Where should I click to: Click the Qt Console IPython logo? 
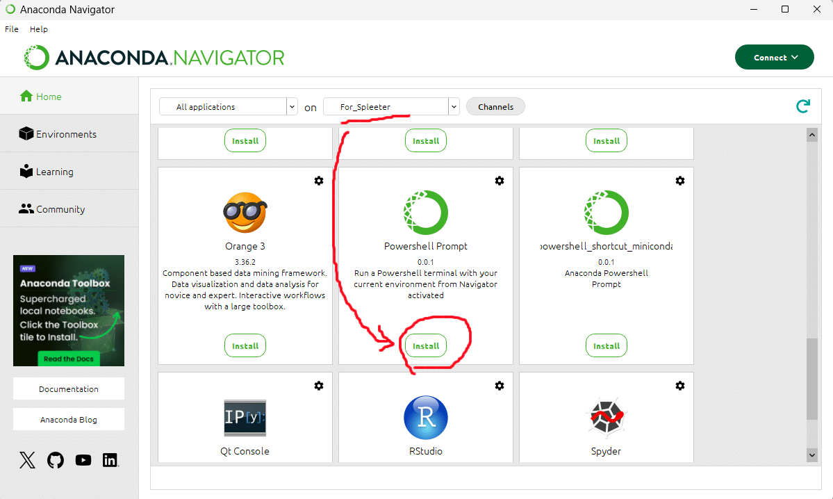(x=245, y=417)
